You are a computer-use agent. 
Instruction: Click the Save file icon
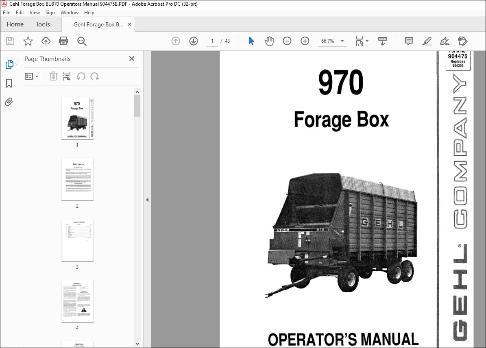(10, 41)
